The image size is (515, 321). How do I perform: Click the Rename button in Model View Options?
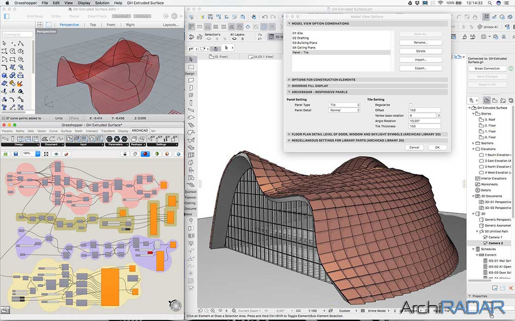420,42
